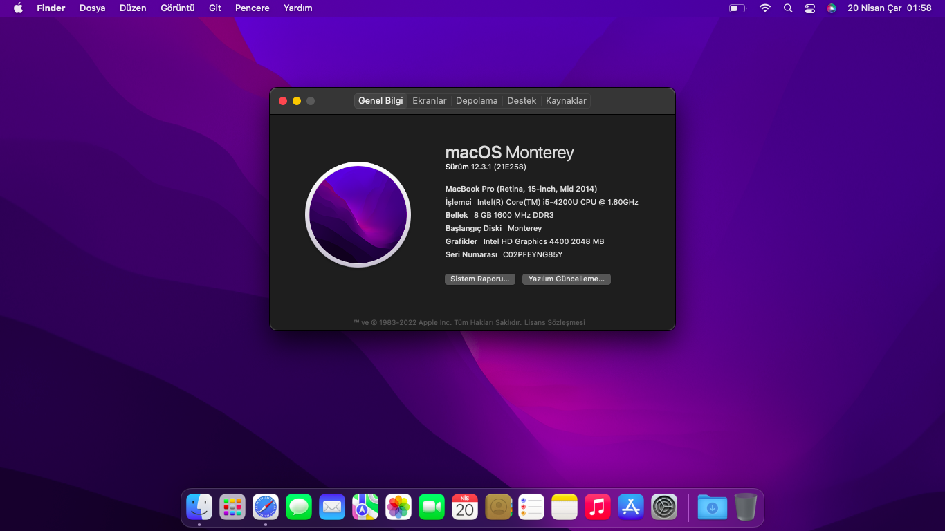Open the Git menu
The image size is (945, 531).
click(215, 8)
